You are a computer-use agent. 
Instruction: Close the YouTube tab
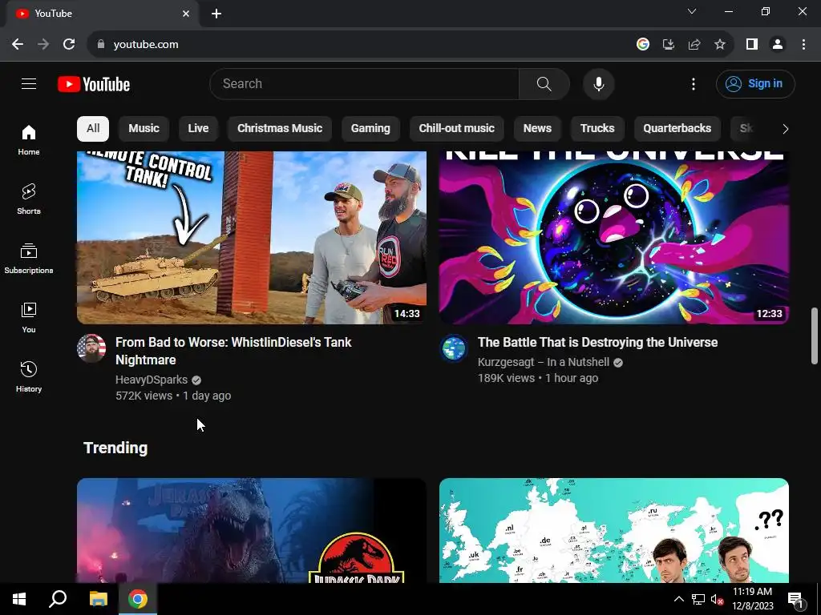186,14
